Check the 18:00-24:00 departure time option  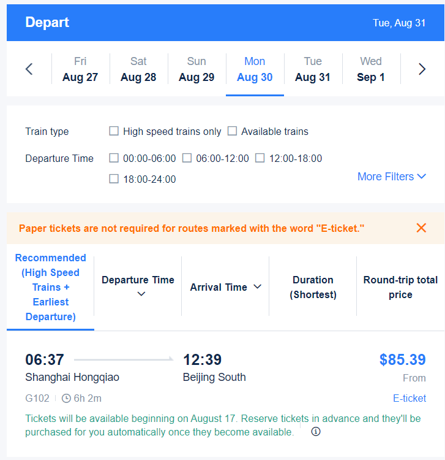(x=114, y=179)
